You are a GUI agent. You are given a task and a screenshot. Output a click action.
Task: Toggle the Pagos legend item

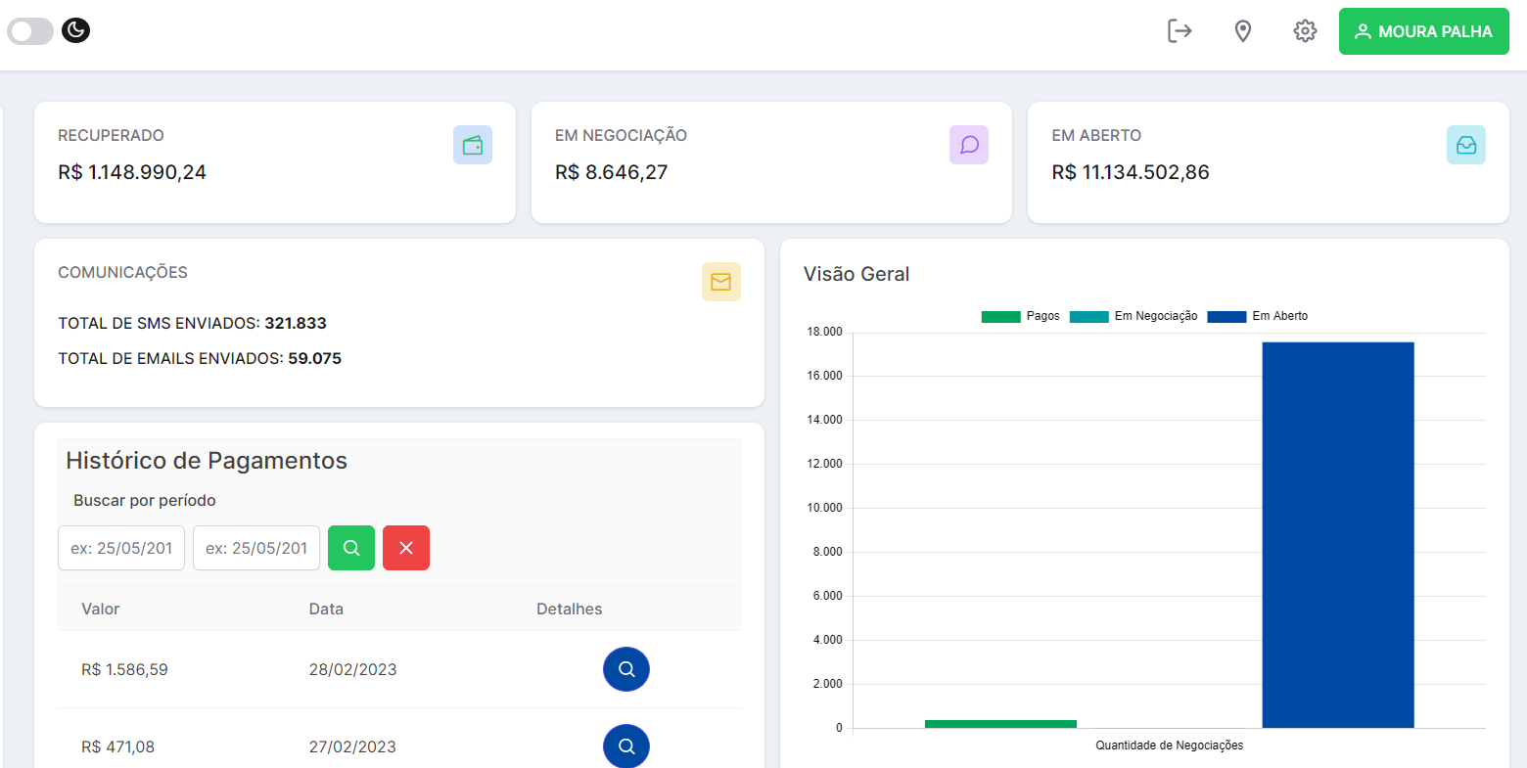[x=1021, y=316]
